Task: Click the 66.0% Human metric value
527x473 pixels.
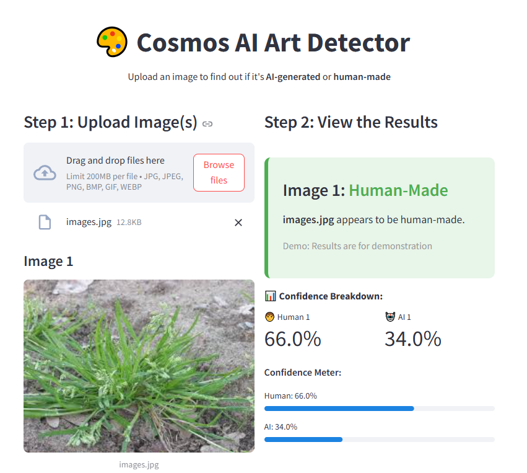Action: coord(293,338)
